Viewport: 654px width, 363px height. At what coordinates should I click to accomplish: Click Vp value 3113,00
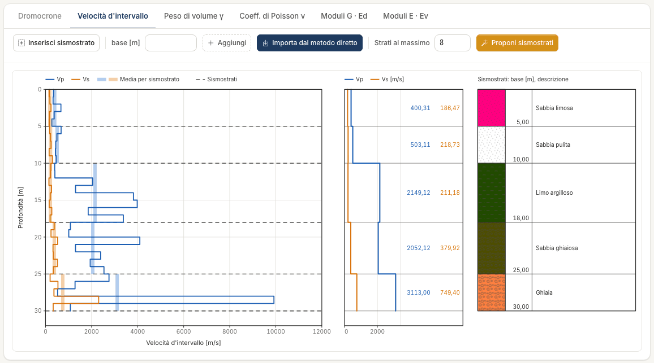[x=418, y=292]
